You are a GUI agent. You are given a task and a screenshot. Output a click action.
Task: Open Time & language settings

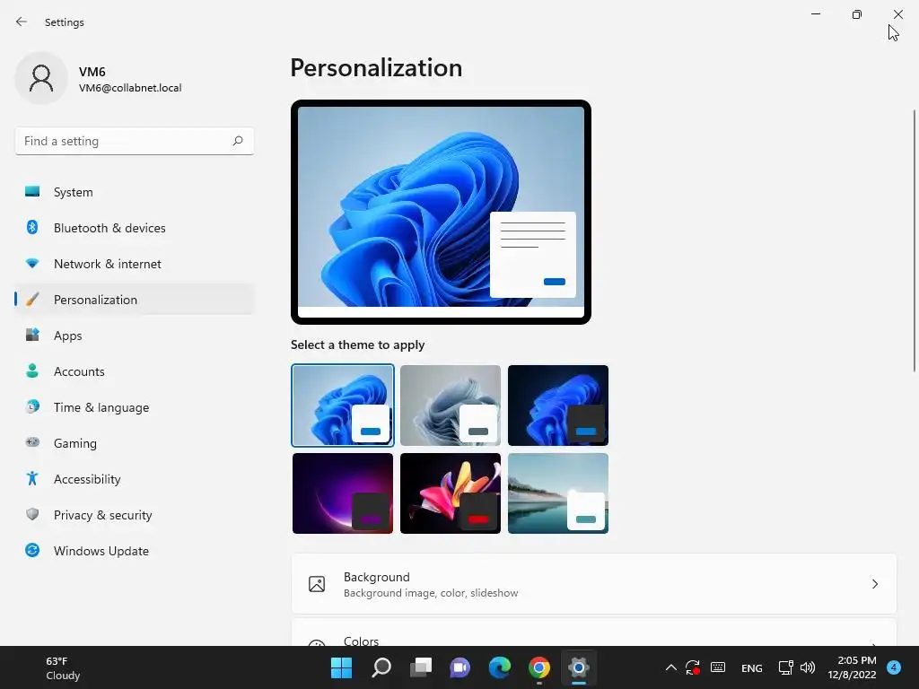click(x=135, y=406)
